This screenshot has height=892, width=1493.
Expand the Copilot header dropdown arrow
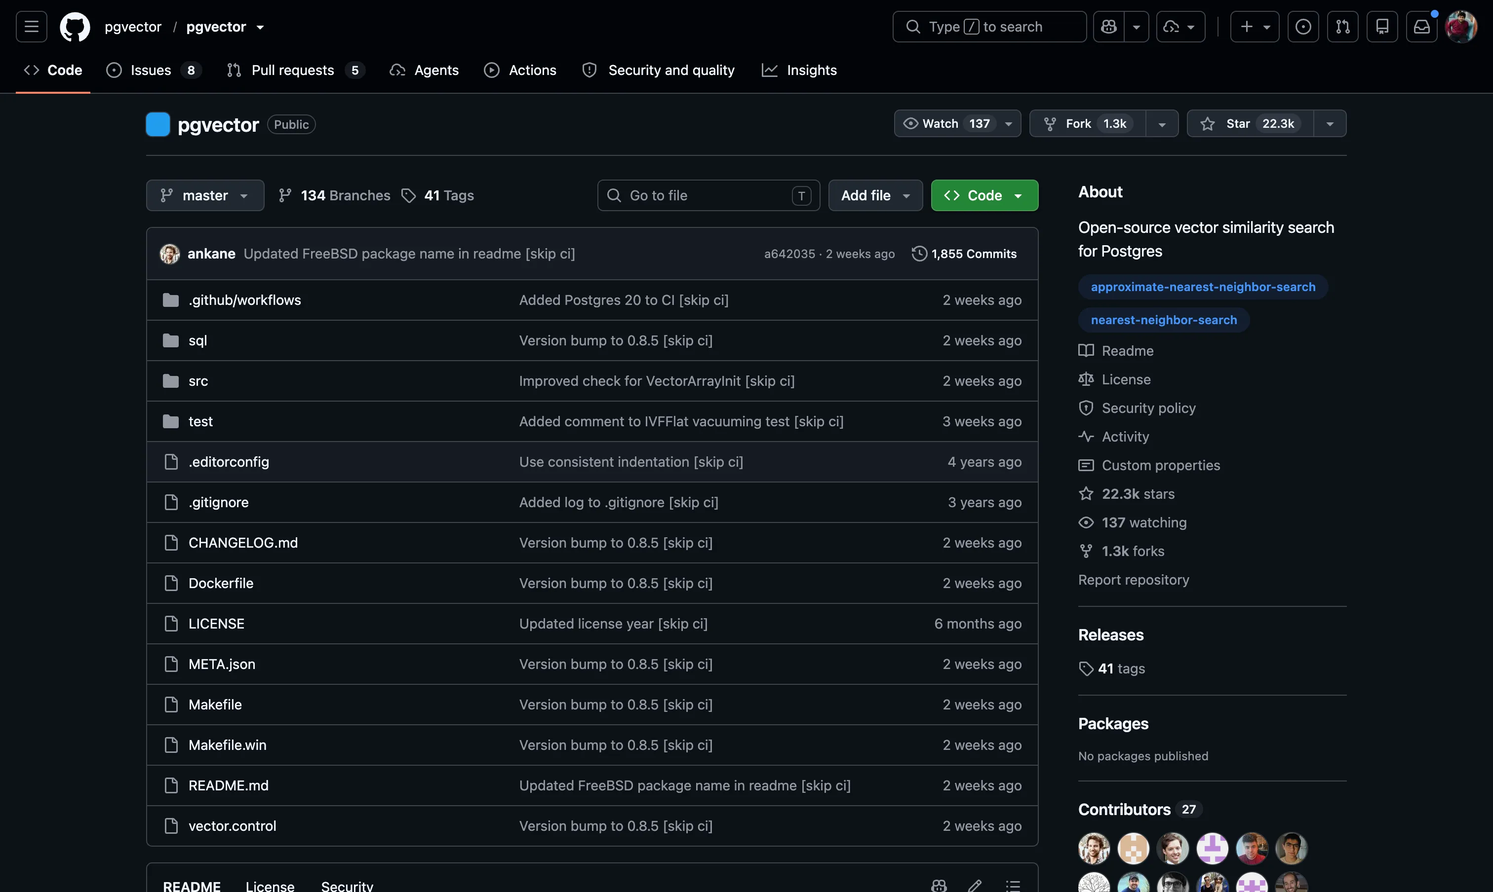coord(1137,27)
